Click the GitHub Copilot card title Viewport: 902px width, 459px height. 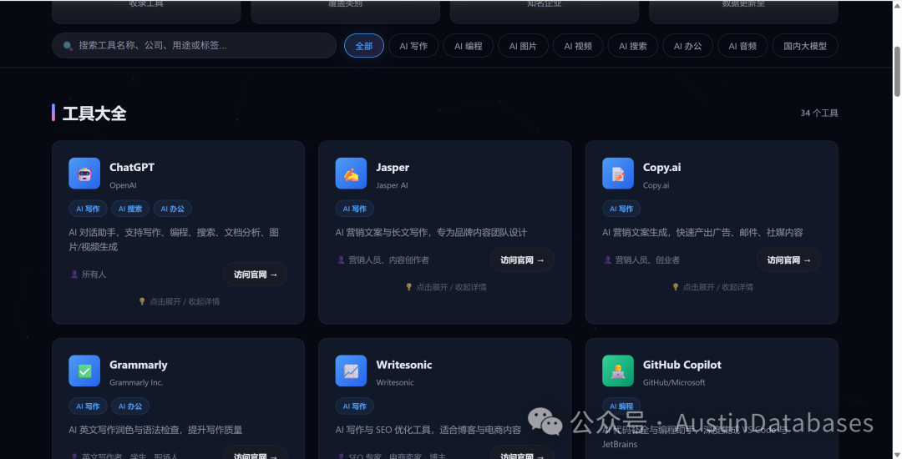pos(682,365)
